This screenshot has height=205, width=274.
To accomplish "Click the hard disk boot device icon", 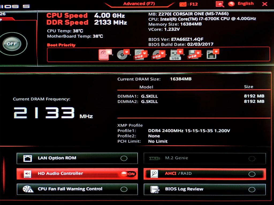I will [x=105, y=54].
